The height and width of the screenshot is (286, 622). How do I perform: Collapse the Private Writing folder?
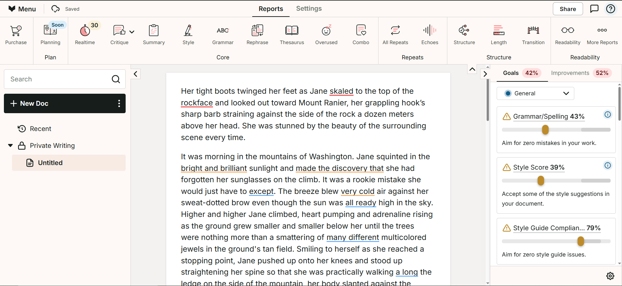[10, 146]
